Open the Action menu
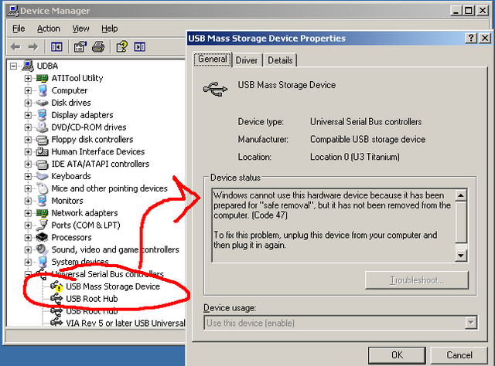495x366 pixels. 49,29
